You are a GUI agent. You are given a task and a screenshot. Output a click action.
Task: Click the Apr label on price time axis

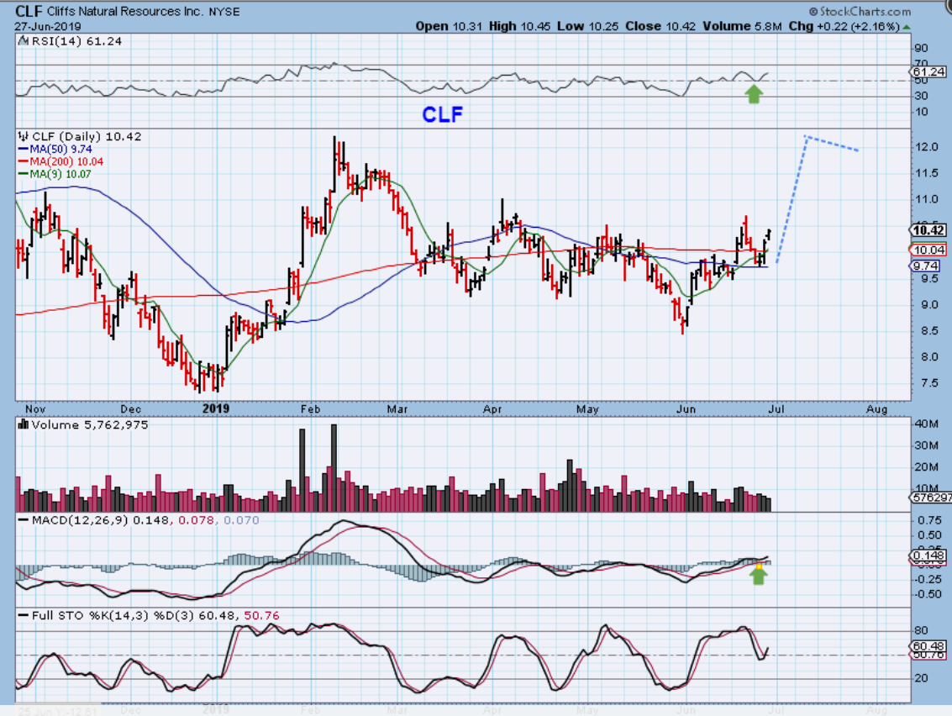pyautogui.click(x=492, y=408)
